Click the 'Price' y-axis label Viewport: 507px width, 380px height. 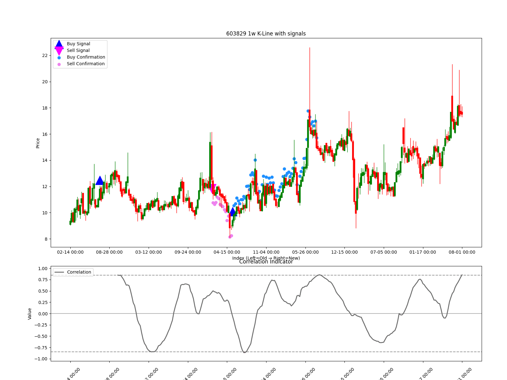click(x=38, y=143)
